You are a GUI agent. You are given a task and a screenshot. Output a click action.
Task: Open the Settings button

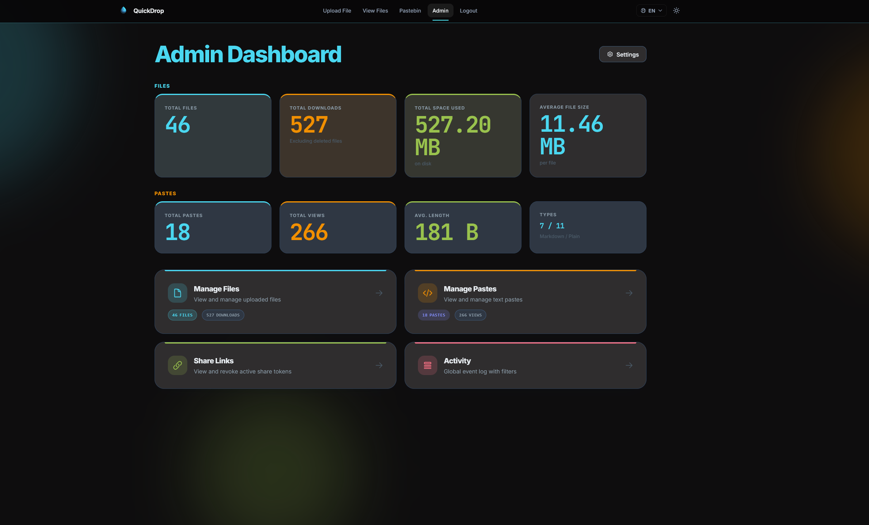coord(623,54)
